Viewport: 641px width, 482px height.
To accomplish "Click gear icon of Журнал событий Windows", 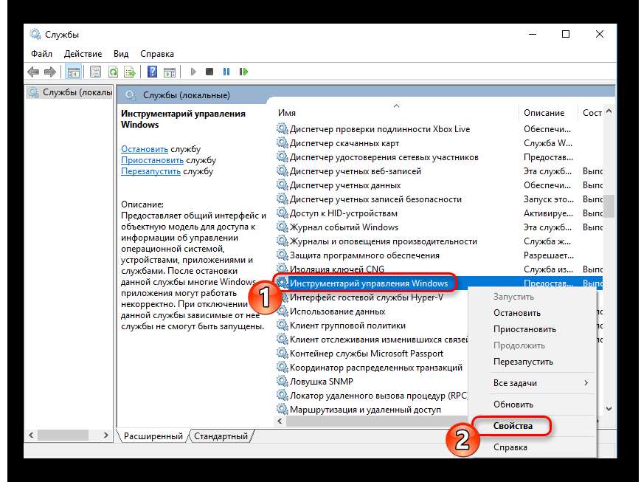I will pyautogui.click(x=282, y=227).
